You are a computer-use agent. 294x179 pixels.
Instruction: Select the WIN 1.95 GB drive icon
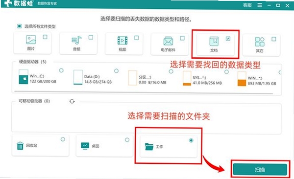pos(242,79)
